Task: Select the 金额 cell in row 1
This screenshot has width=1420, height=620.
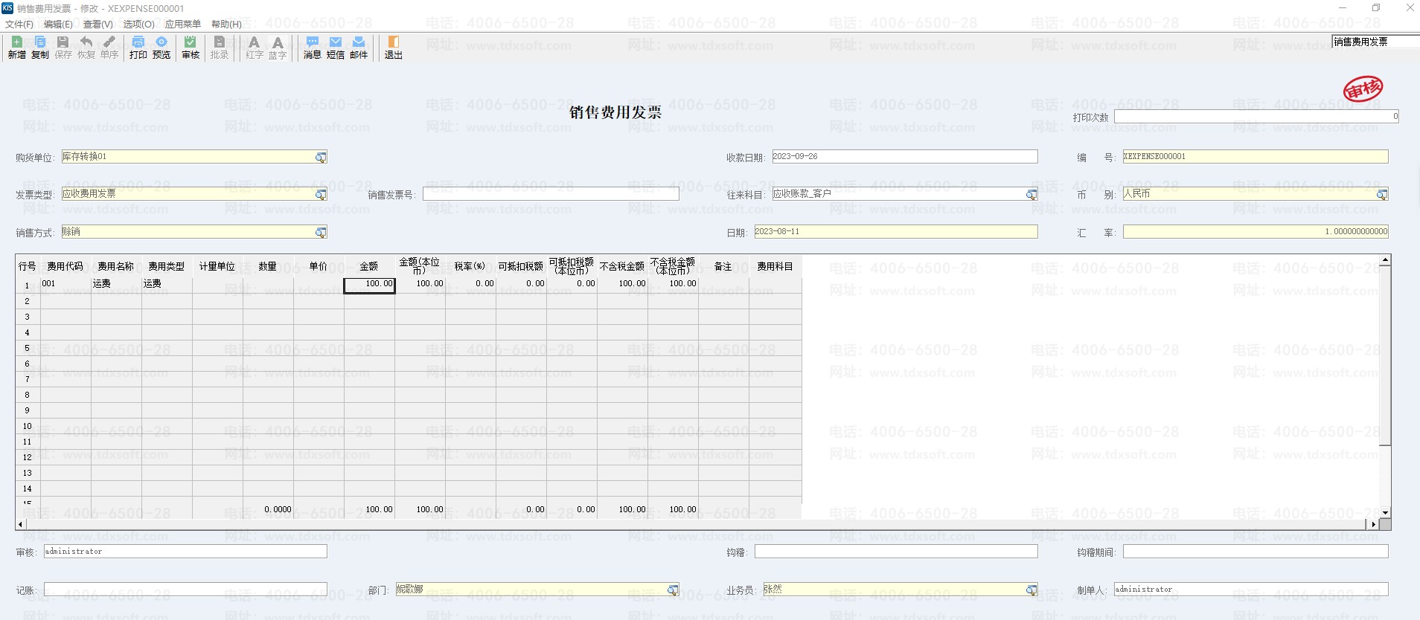Action: coord(369,285)
